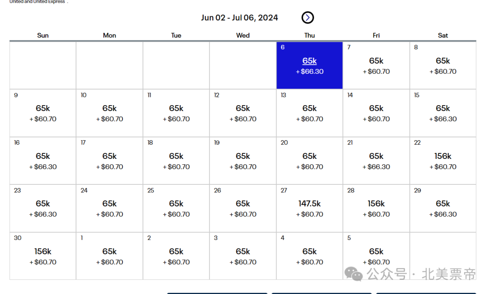The width and height of the screenshot is (492, 294).
Task: Select the highlighted June 6 fare cell
Action: click(x=309, y=65)
